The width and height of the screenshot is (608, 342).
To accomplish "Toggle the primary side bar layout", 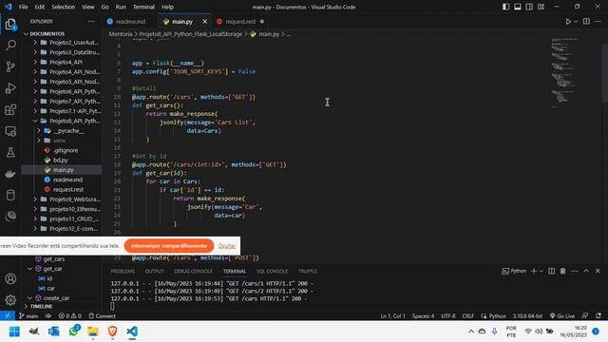I will click(x=505, y=7).
